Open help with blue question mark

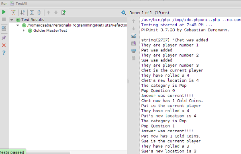pos(4,53)
